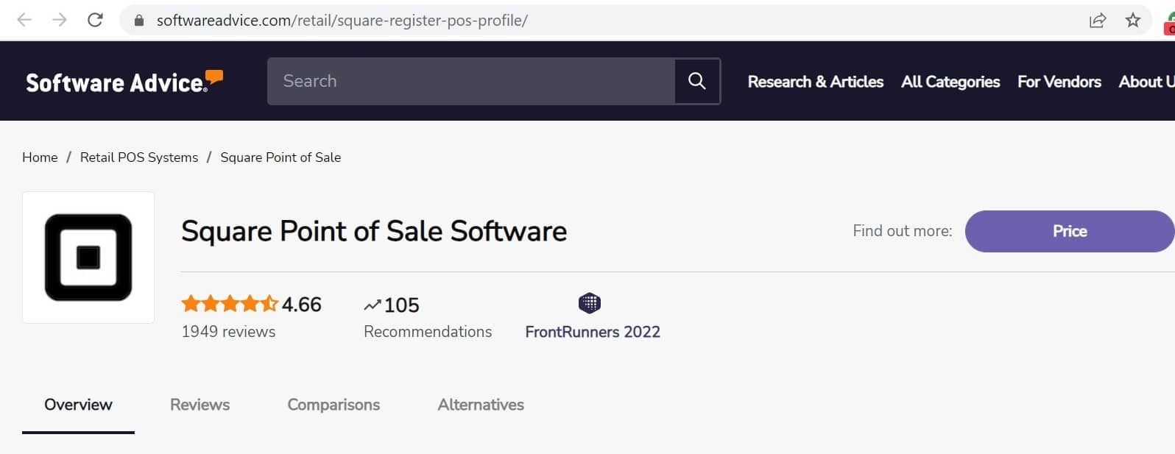Select the Overview tab
Screen dimensions: 1175x454
[x=78, y=405]
